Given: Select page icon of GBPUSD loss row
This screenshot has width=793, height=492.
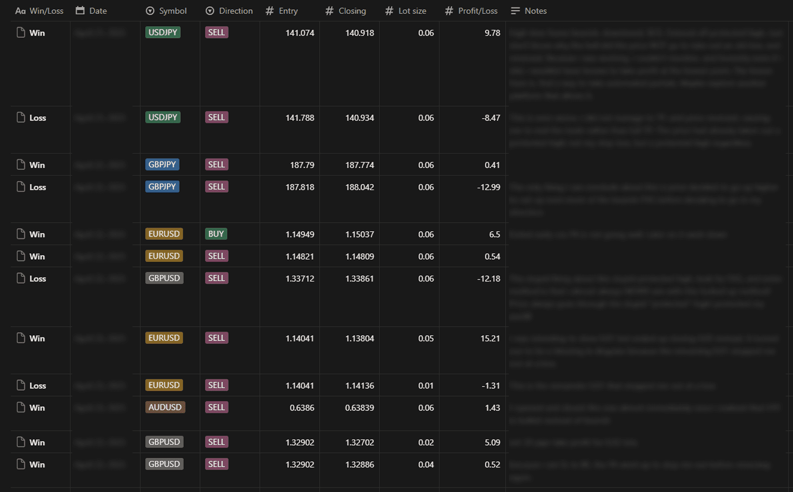Looking at the screenshot, I should [x=21, y=278].
